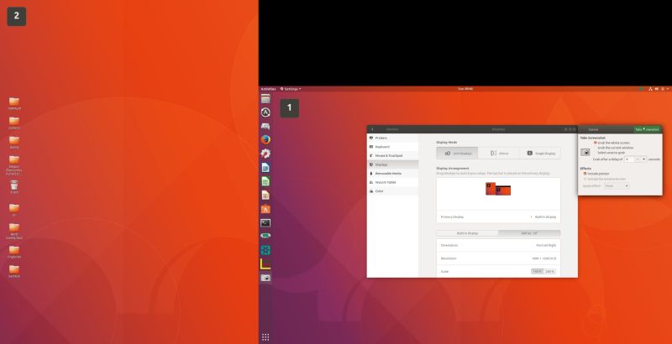Launch Ubuntu Software from the dock
The height and width of the screenshot is (344, 672).
coord(265,209)
